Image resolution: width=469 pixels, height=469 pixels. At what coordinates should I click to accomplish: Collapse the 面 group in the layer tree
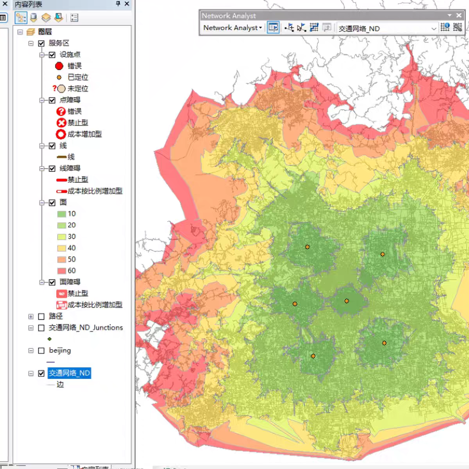point(42,203)
